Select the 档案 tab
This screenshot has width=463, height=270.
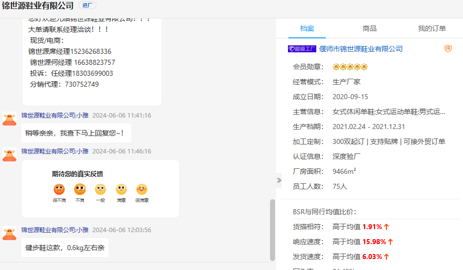pyautogui.click(x=307, y=29)
